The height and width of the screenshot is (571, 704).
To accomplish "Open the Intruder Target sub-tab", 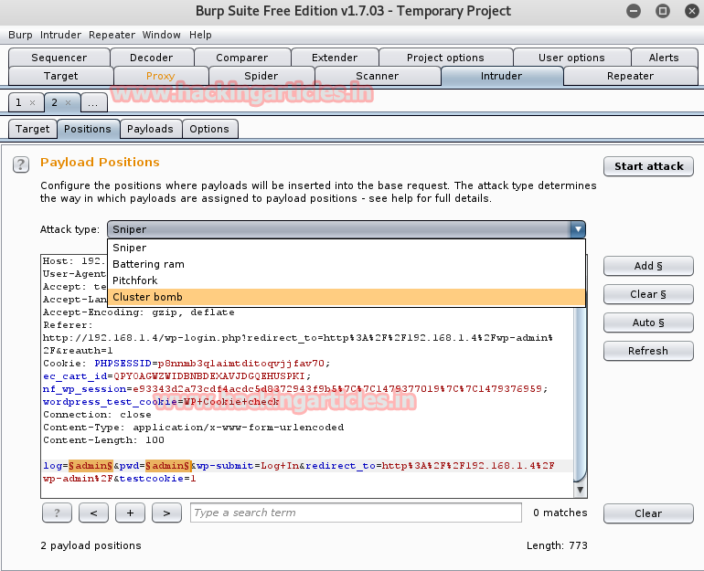I will [32, 129].
